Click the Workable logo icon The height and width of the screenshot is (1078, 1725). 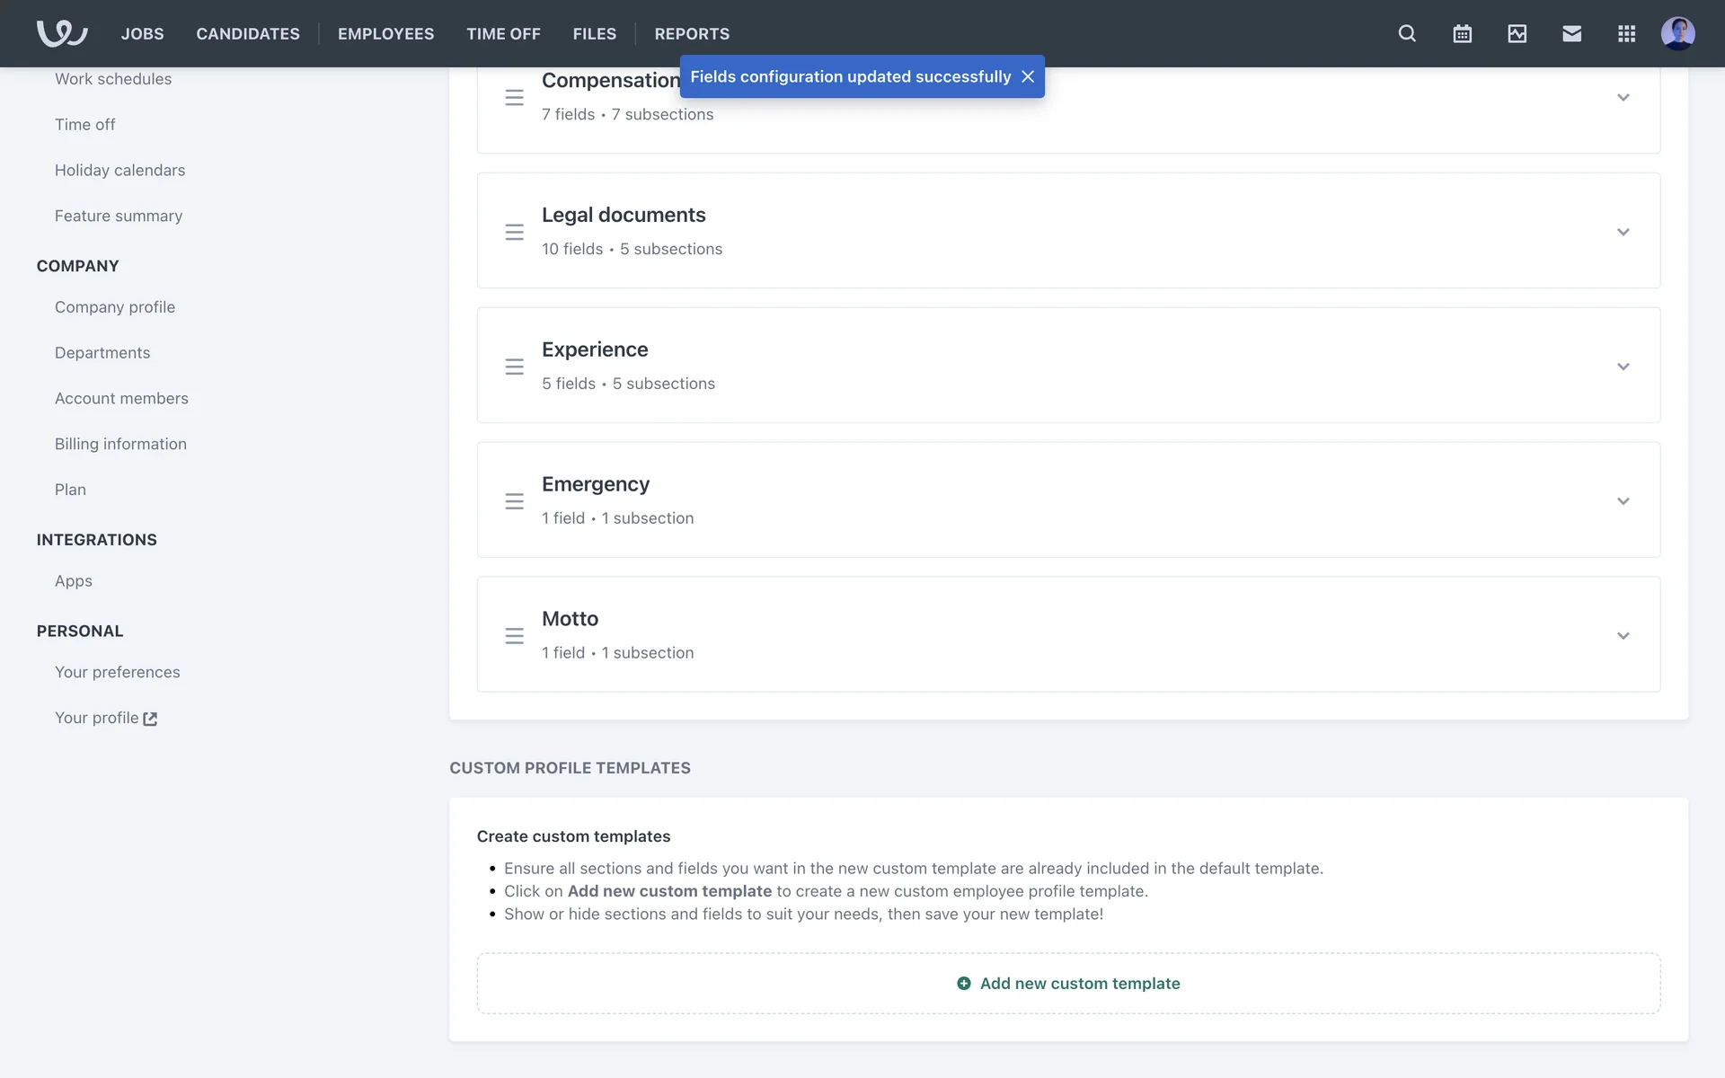point(62,33)
